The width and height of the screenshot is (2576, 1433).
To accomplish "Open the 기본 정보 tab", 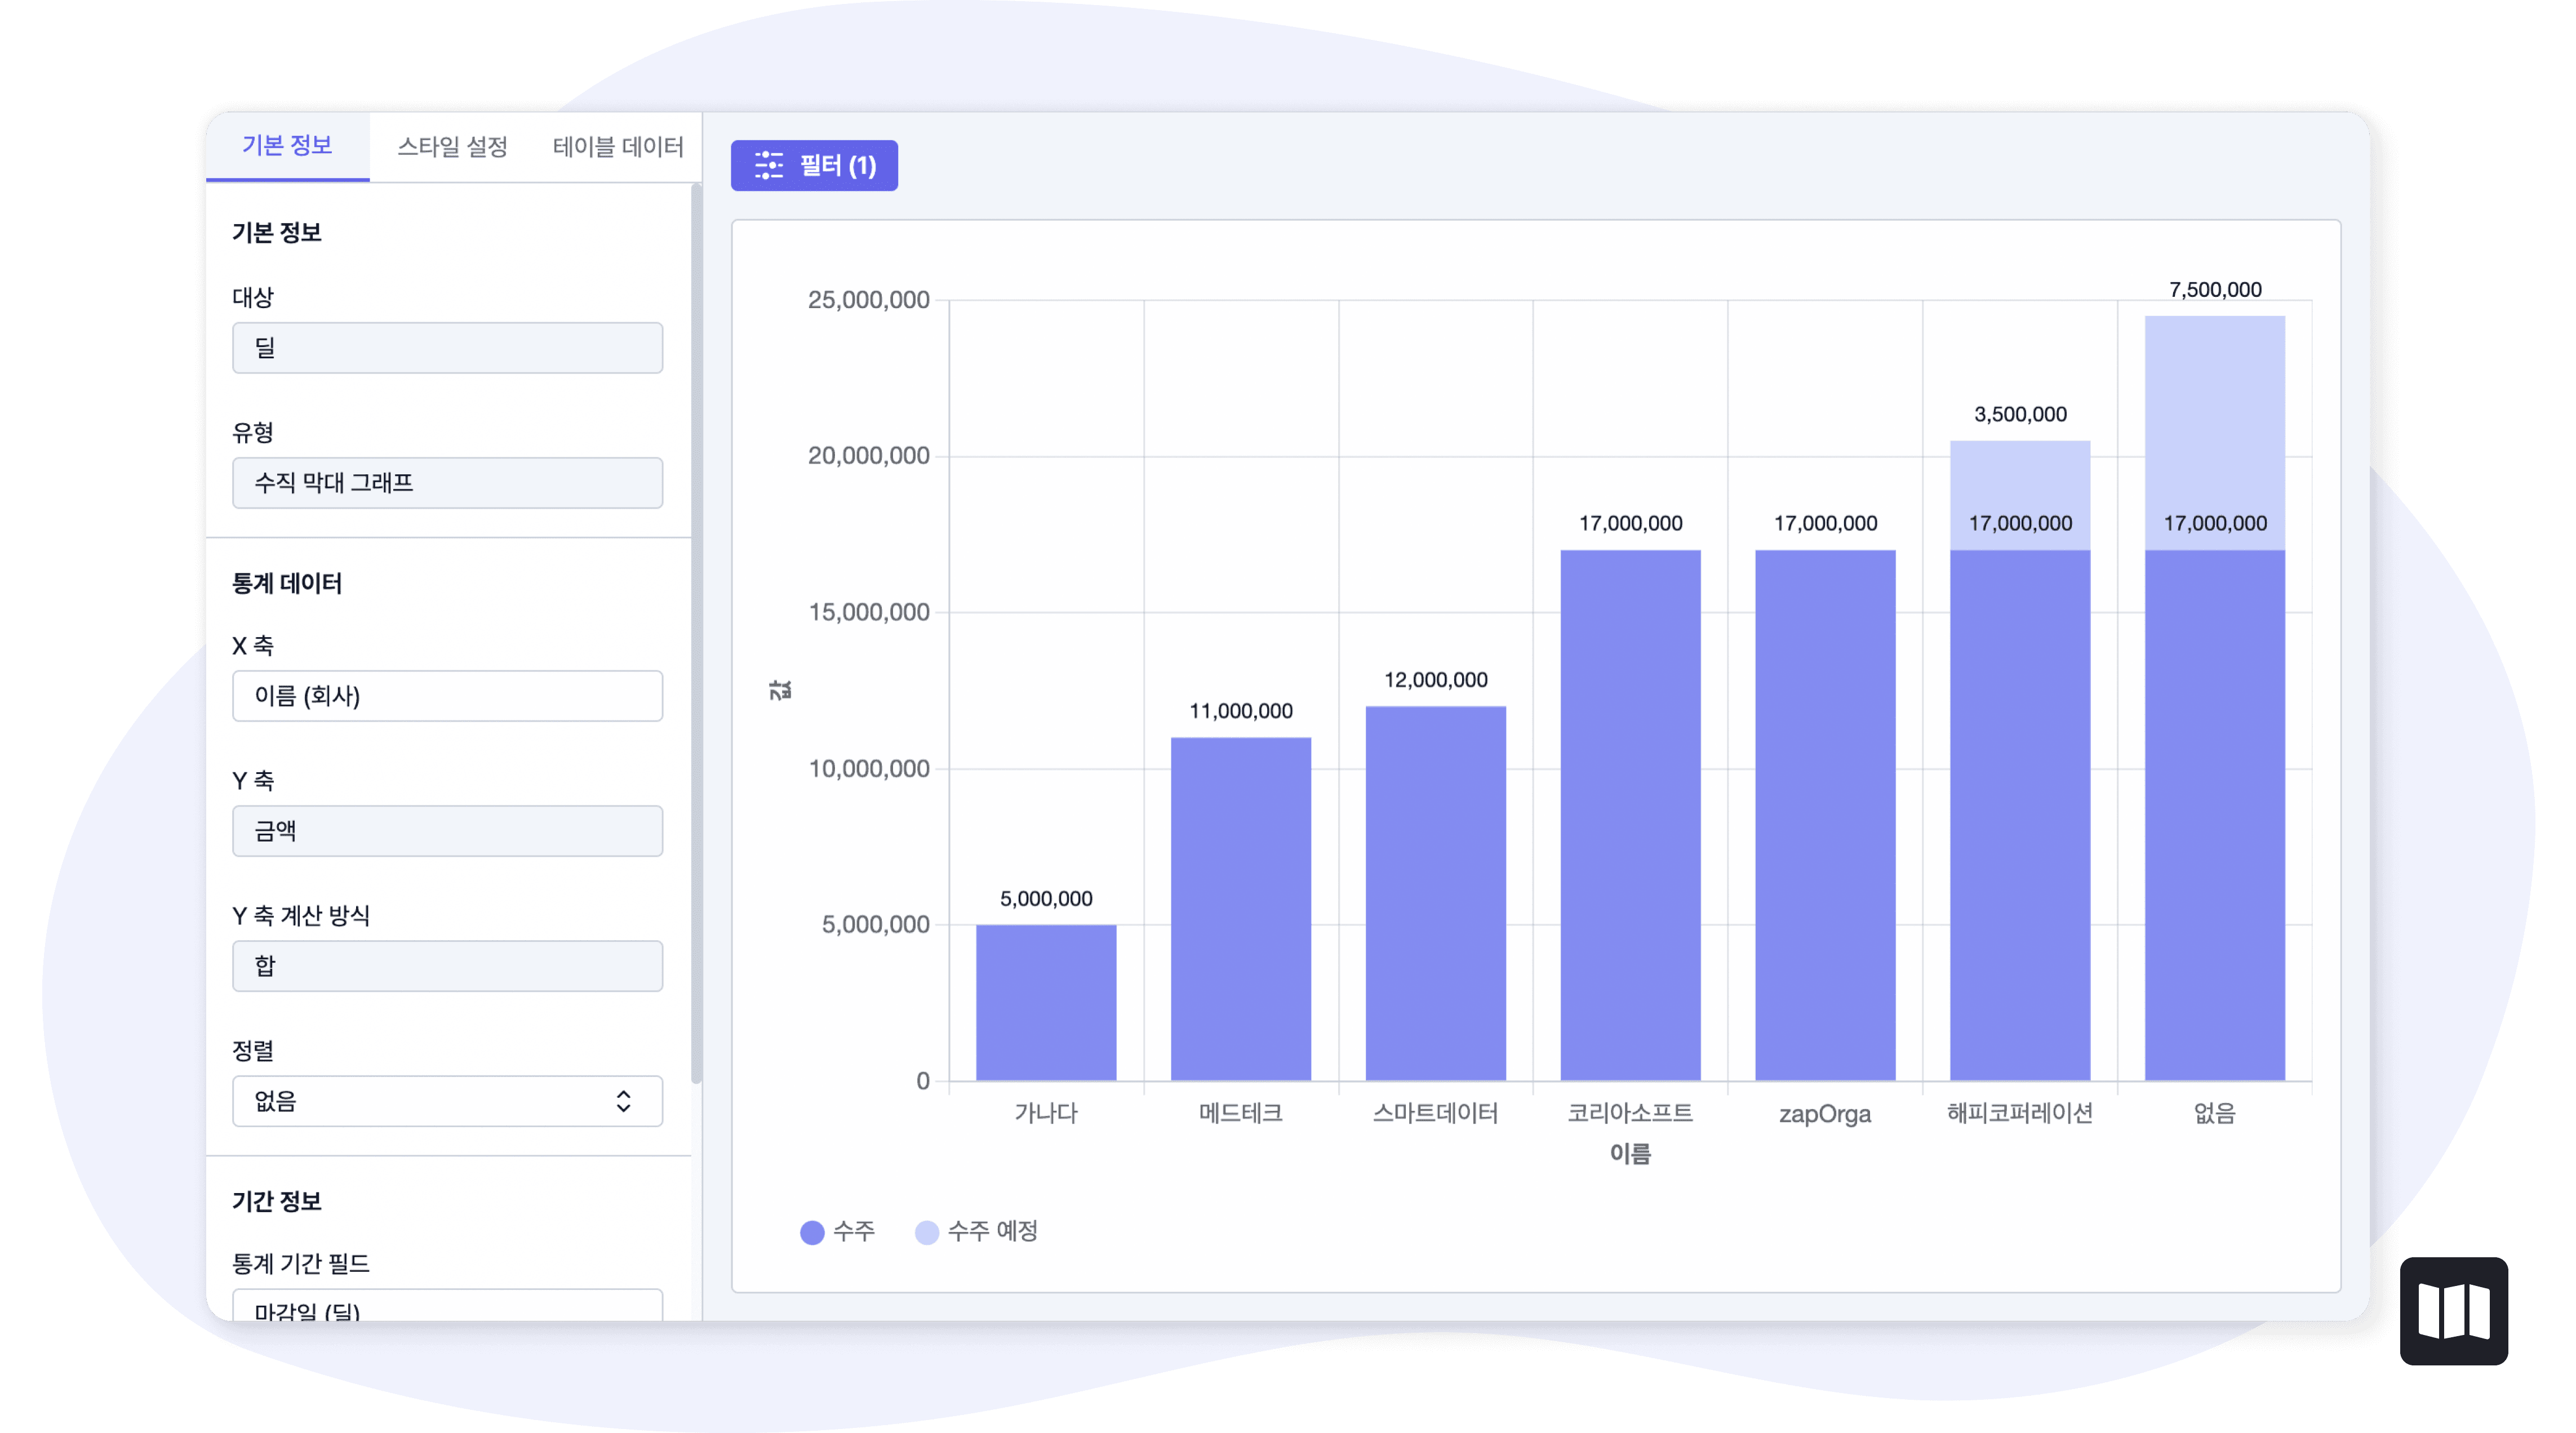I will coord(287,146).
